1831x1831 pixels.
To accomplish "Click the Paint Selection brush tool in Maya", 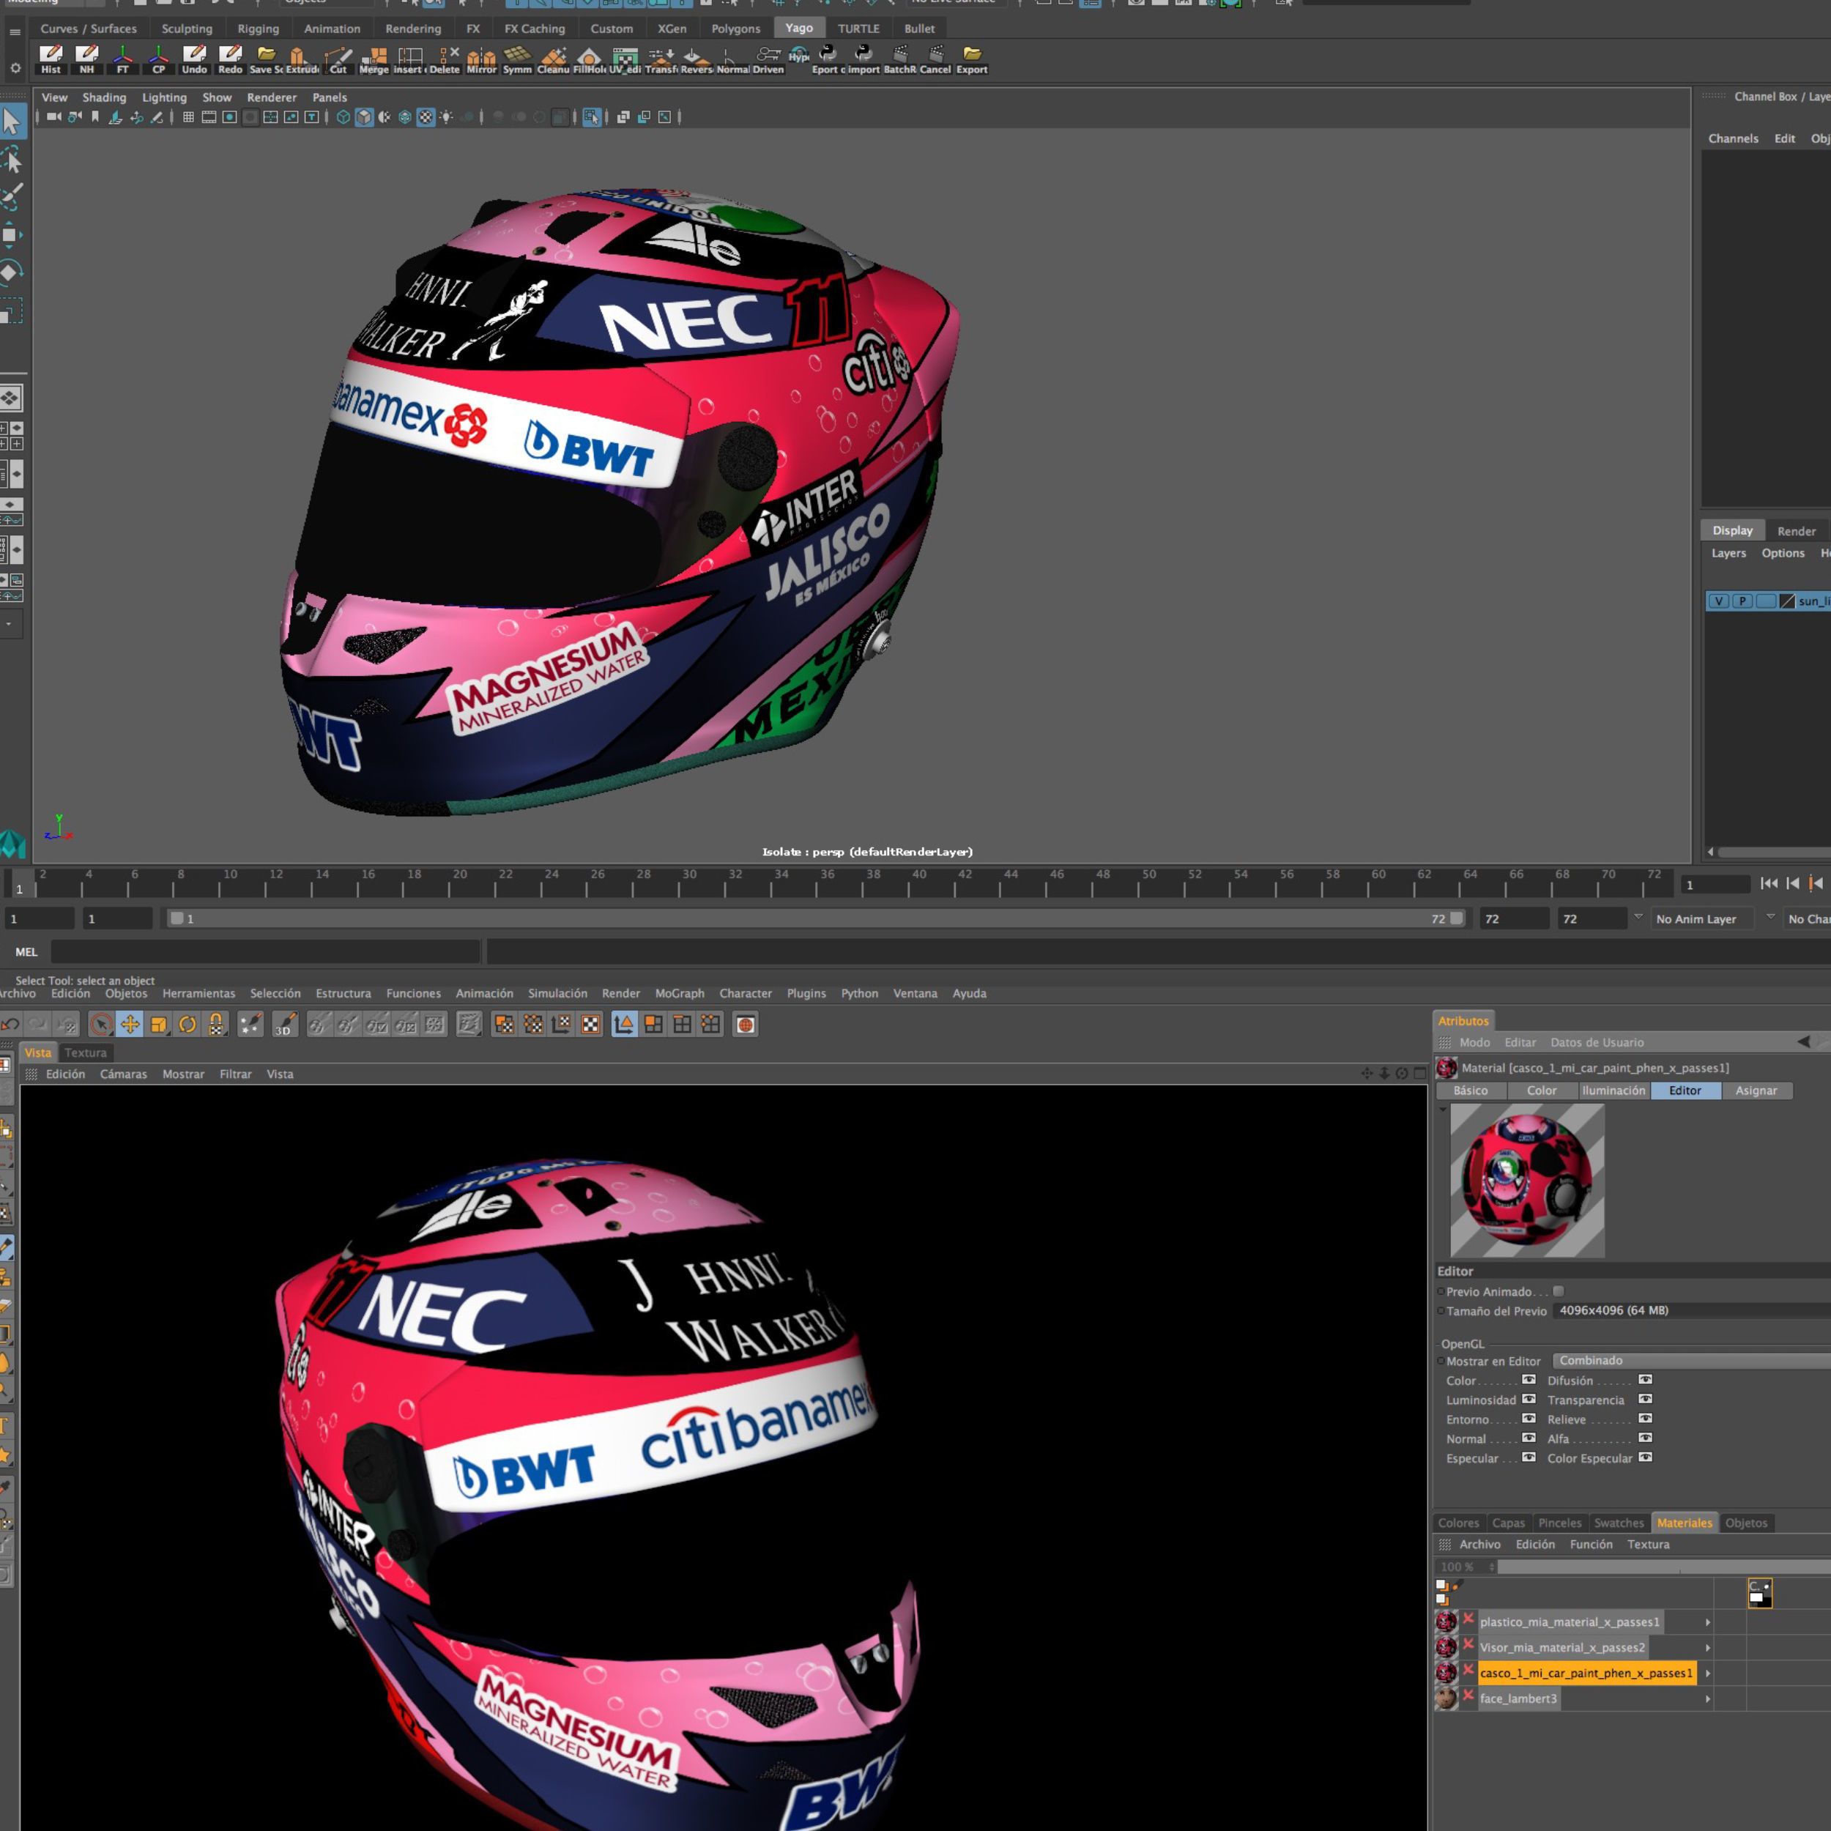I will 12,197.
